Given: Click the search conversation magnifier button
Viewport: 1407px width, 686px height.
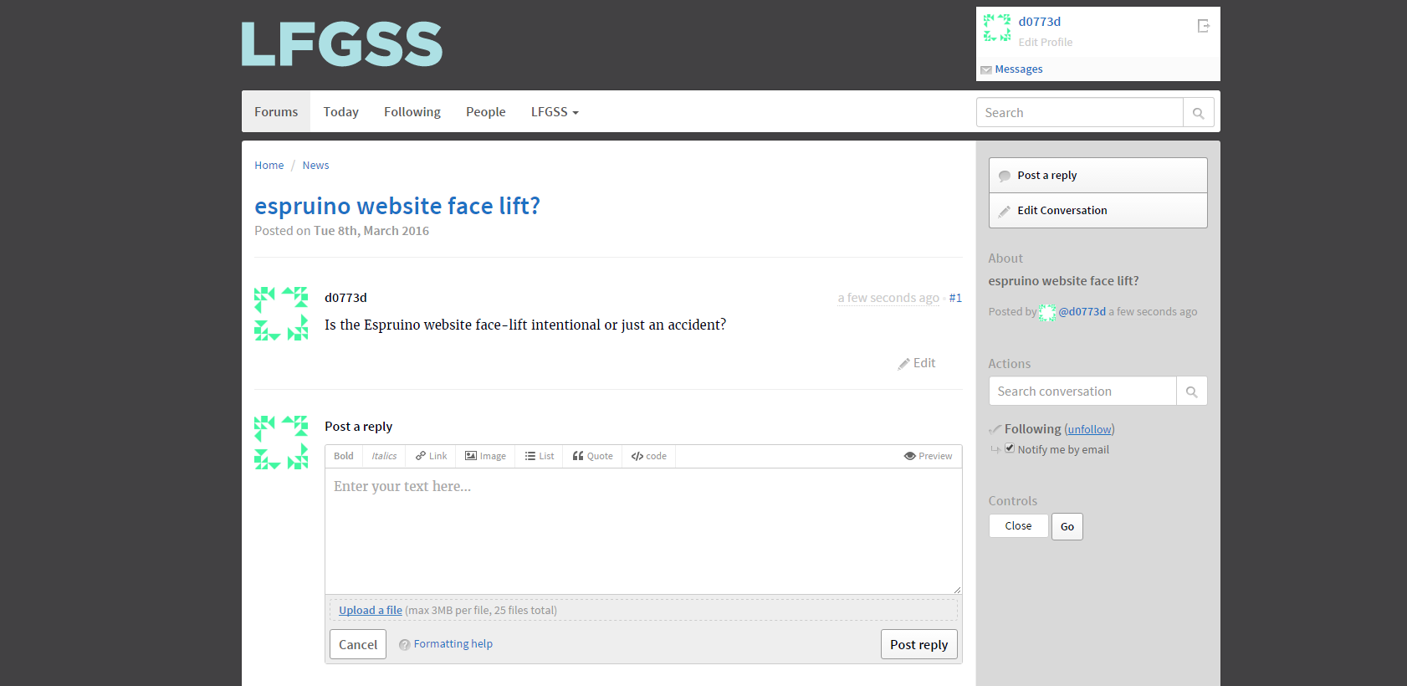Looking at the screenshot, I should (x=1191, y=392).
